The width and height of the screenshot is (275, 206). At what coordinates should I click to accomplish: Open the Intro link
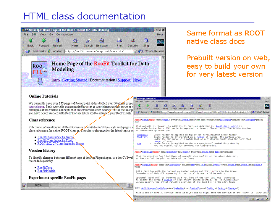56,80
